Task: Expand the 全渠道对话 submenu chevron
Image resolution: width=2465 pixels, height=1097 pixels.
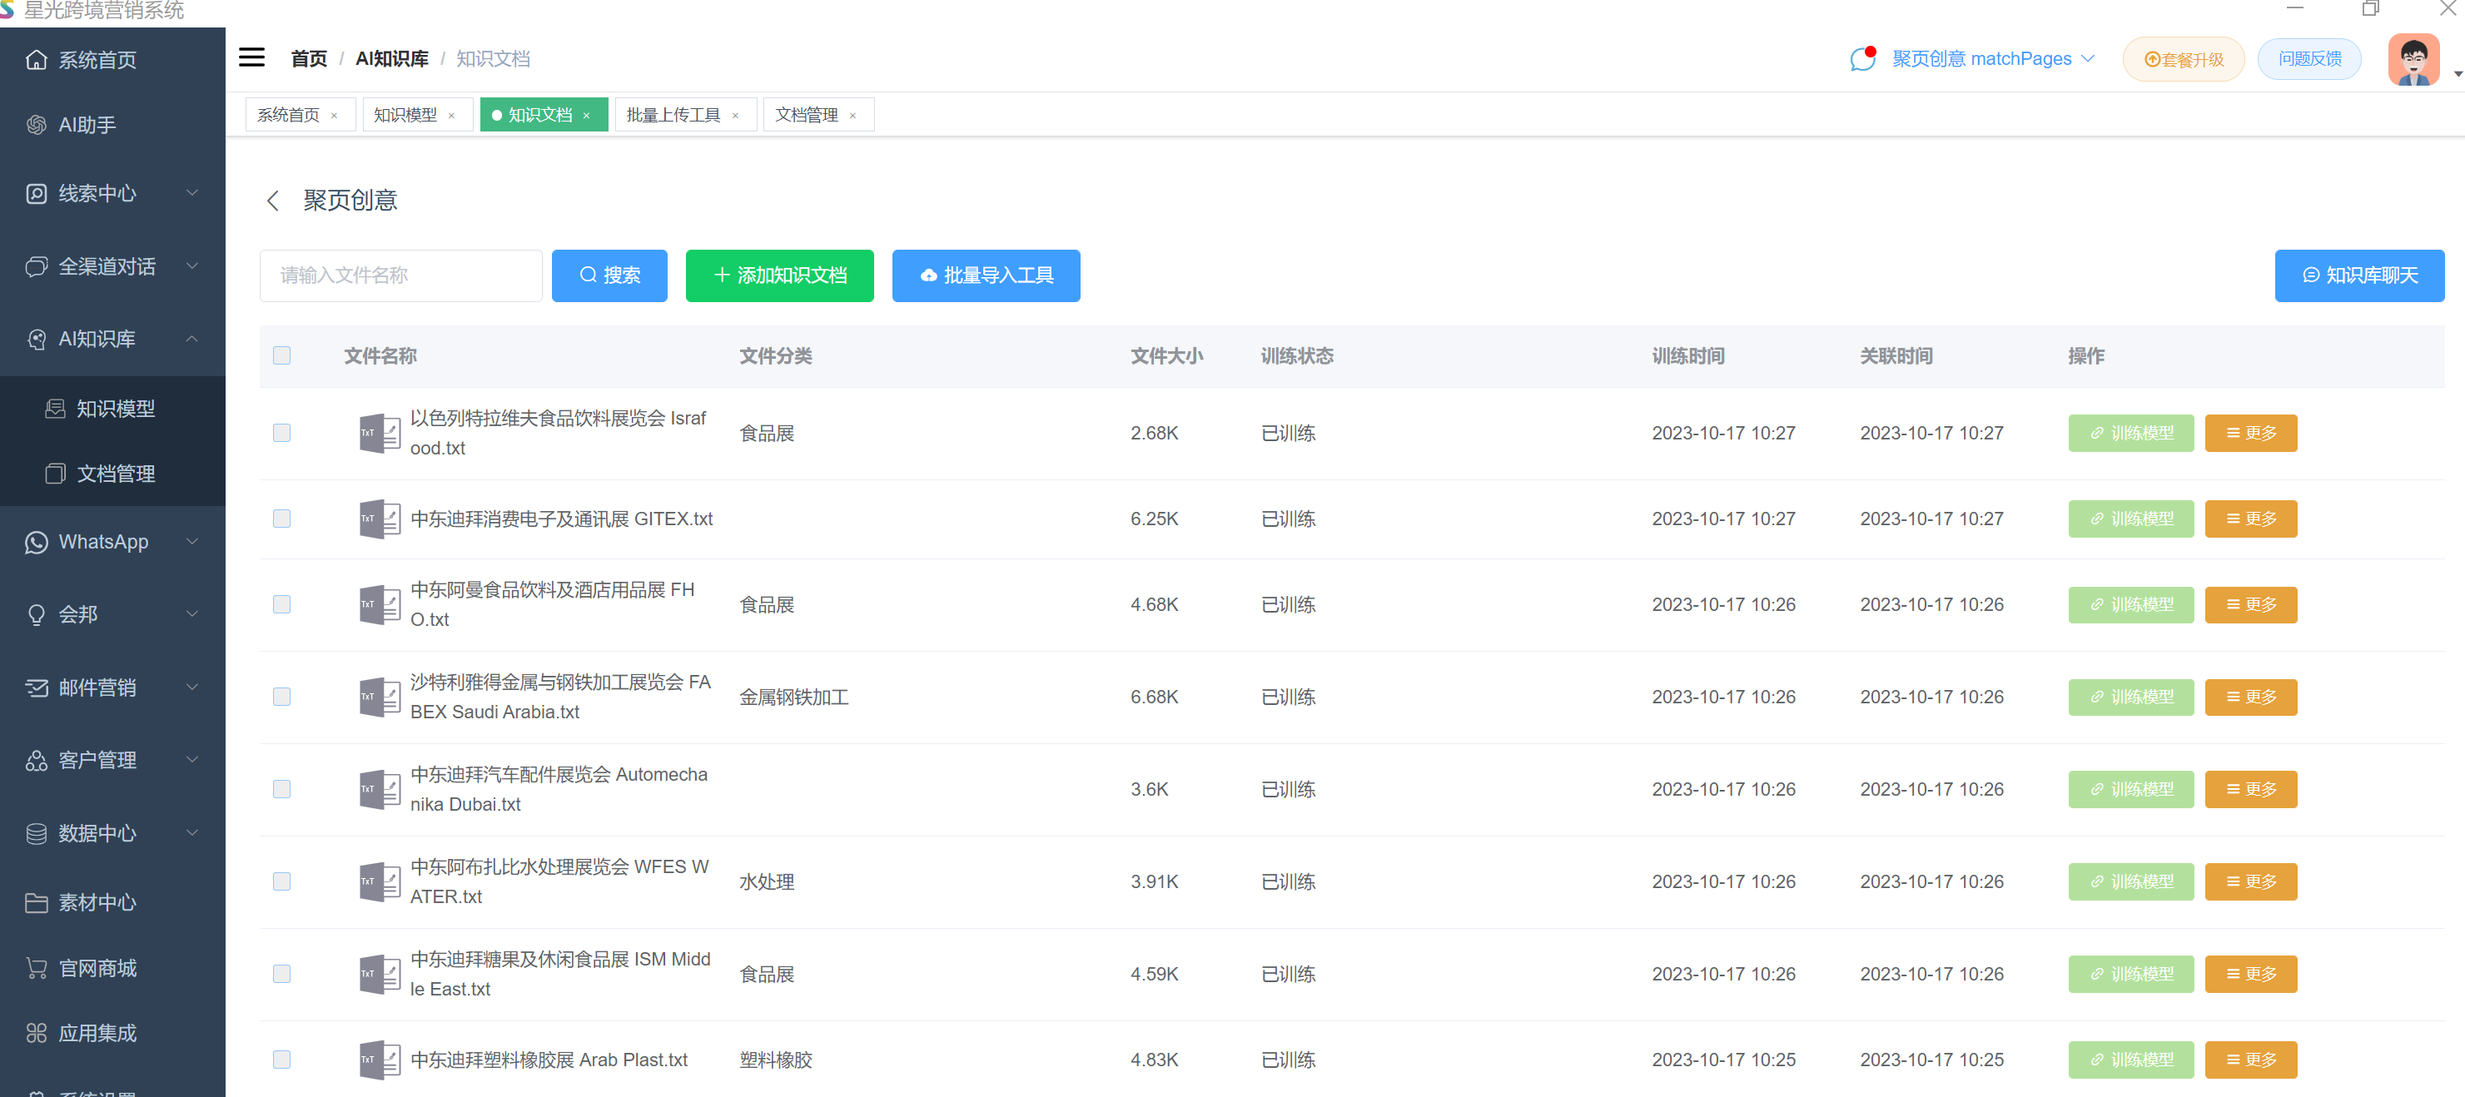Action: tap(192, 266)
